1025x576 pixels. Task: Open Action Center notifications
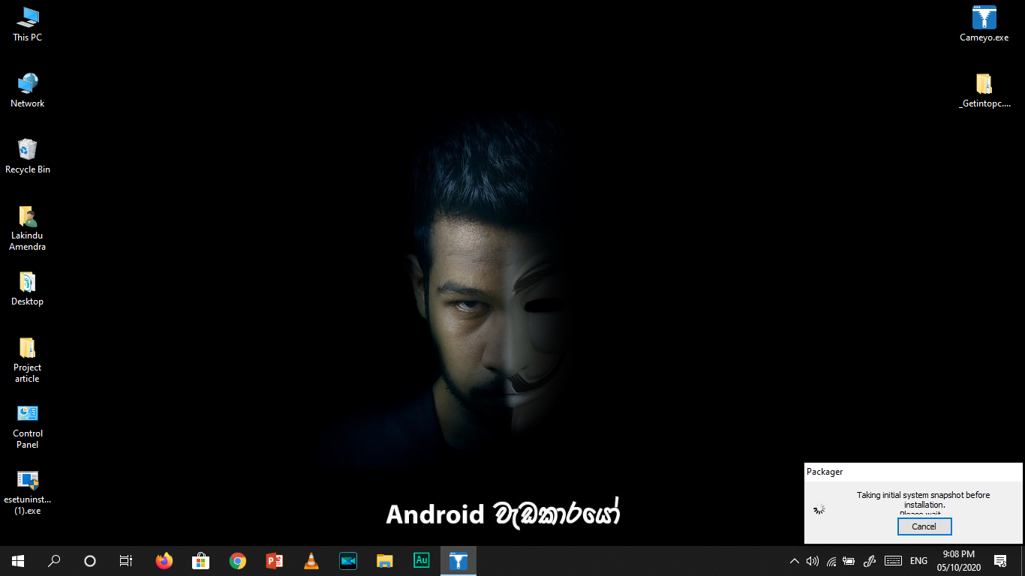[1000, 561]
